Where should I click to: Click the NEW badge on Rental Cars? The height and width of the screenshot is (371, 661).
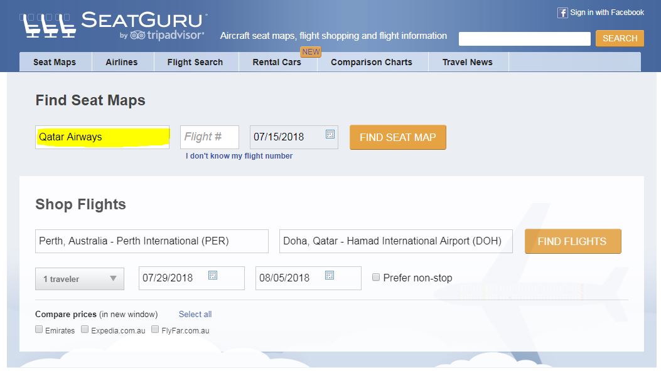click(x=311, y=52)
